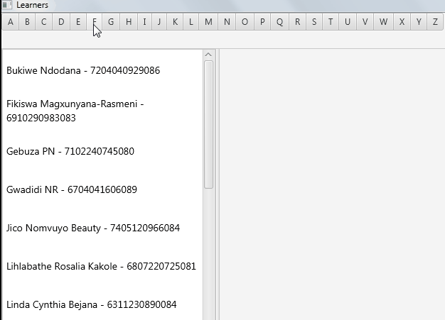445x320 pixels.
Task: Select the S letter button
Action: click(314, 22)
